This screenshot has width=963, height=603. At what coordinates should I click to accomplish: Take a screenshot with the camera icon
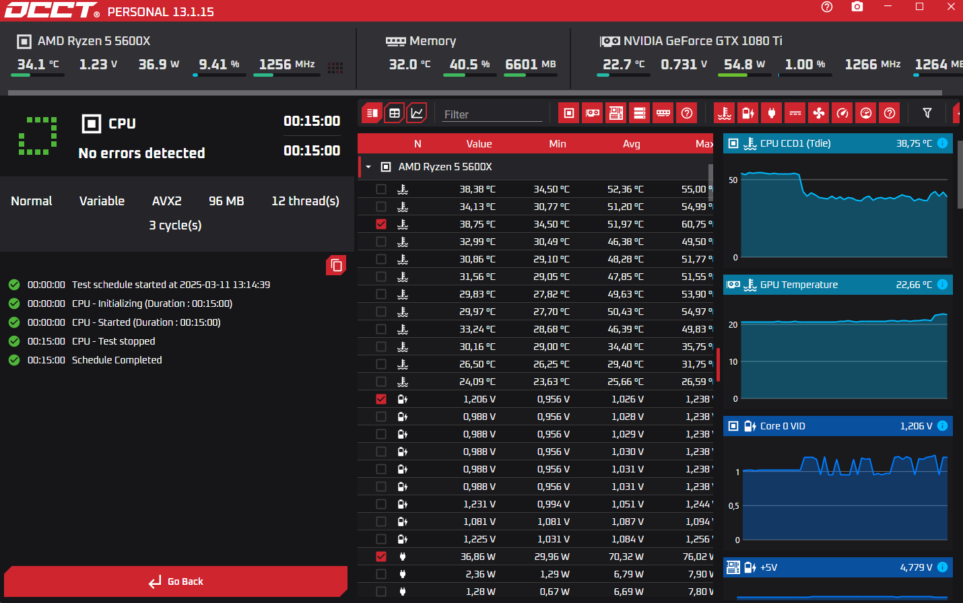pos(857,7)
